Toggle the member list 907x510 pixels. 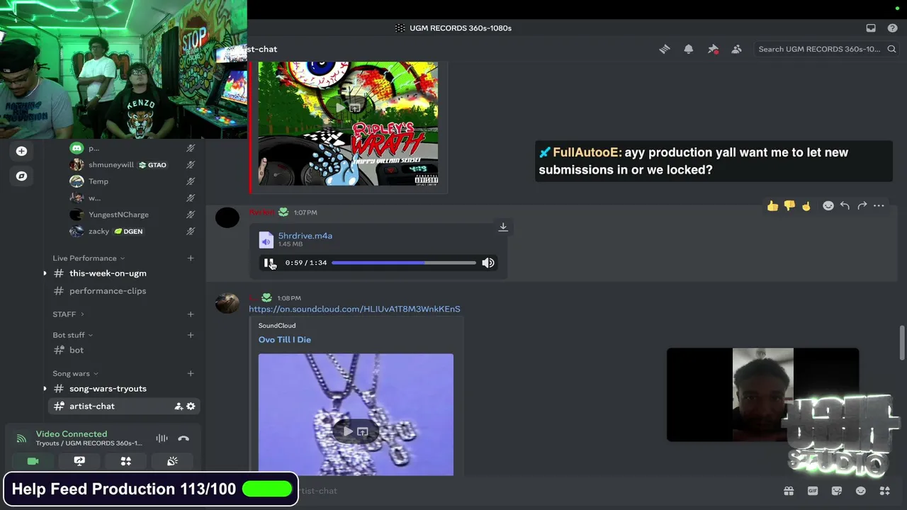pos(737,49)
